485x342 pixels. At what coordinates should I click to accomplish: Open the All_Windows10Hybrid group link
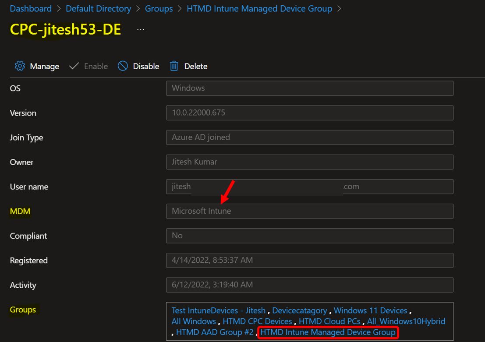point(406,321)
